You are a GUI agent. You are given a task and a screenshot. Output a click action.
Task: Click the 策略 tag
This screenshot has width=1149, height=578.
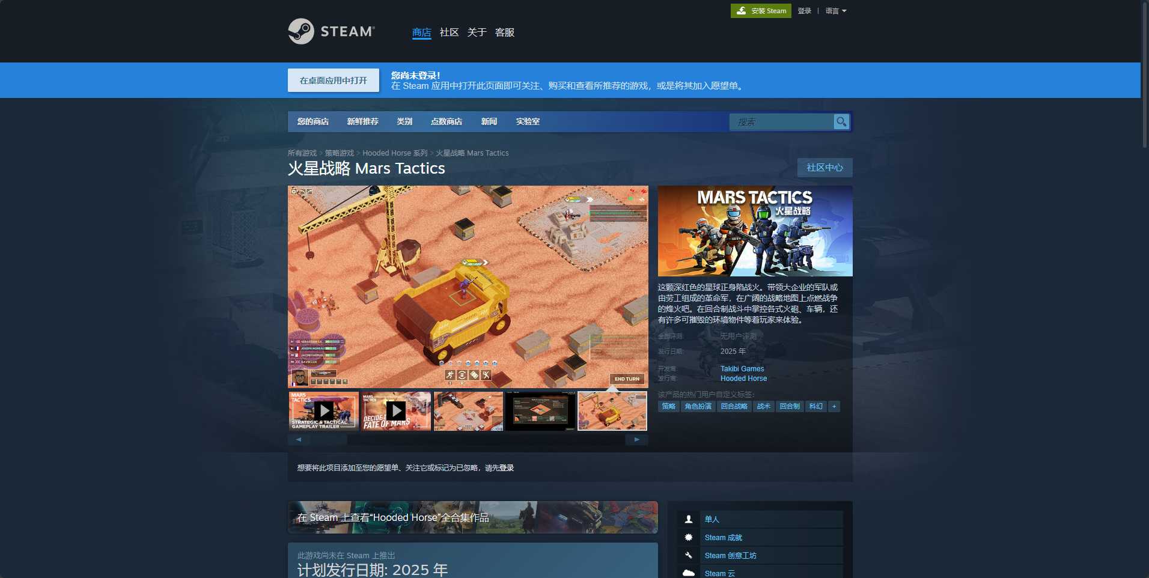pyautogui.click(x=669, y=407)
